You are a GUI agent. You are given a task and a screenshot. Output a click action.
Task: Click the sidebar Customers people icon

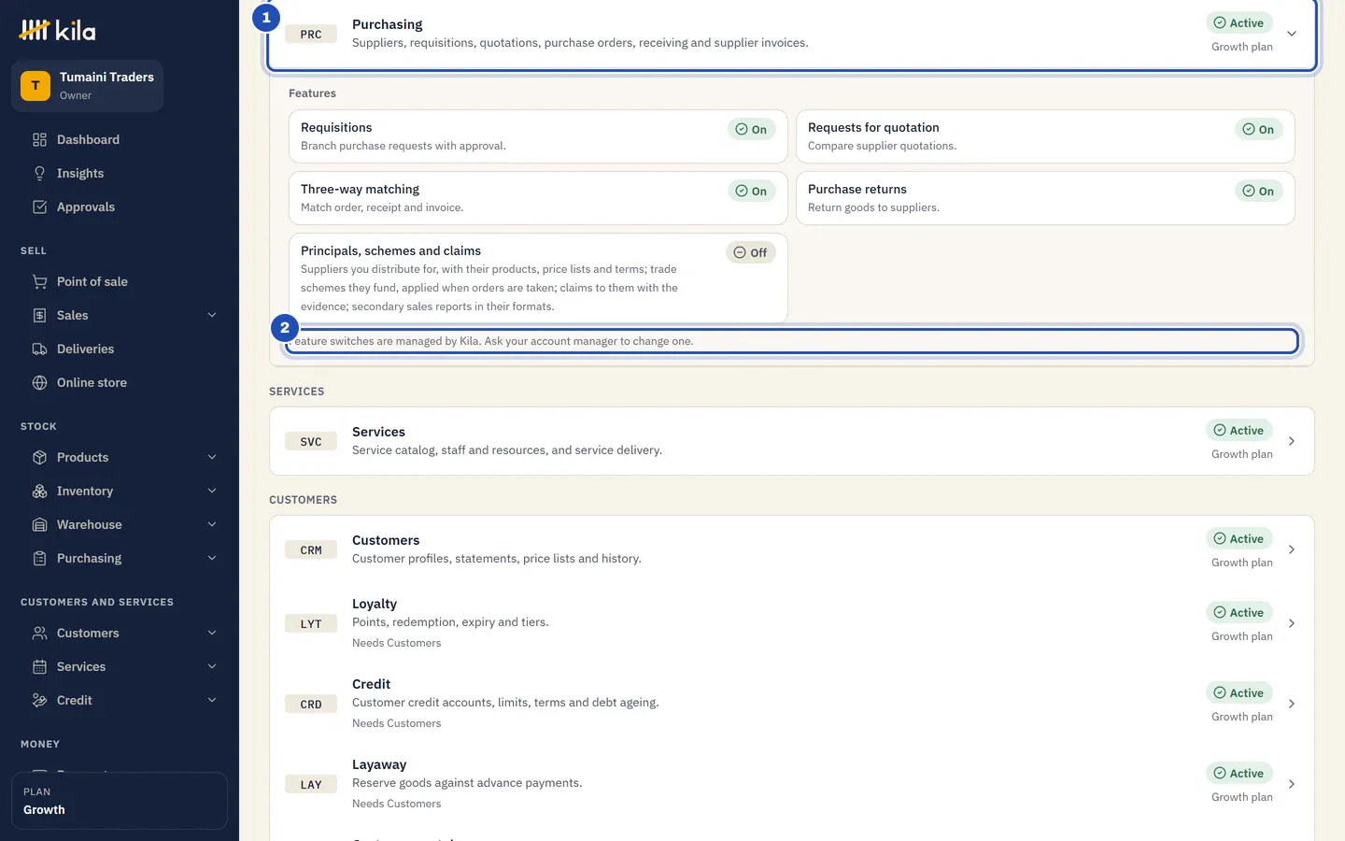pyautogui.click(x=39, y=634)
